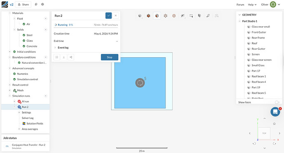Collapse Part Studio 1 tree
This screenshot has height=153, width=284.
coord(240,21)
